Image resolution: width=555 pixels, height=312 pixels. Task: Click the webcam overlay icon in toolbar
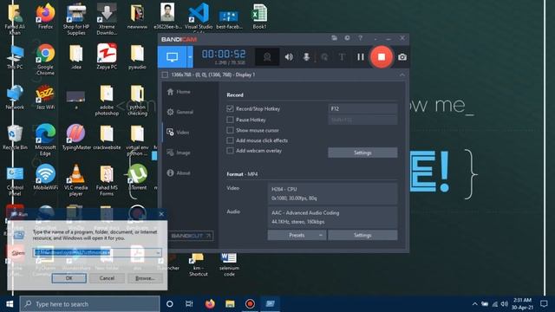(267, 57)
